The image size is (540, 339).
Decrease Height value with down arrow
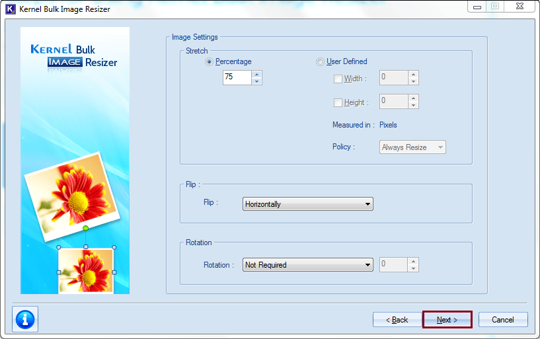(x=413, y=105)
